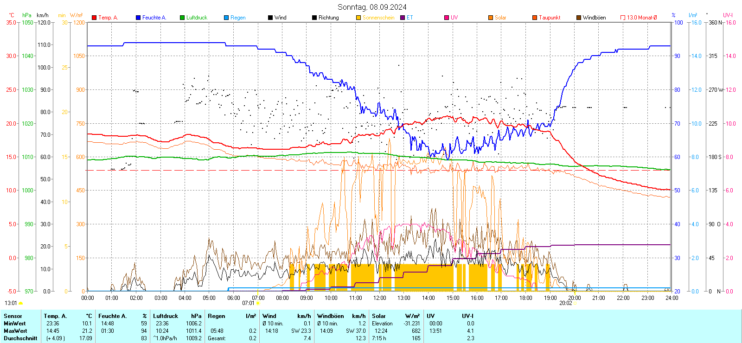
Task: Select the Durchschnitt row label
Action: 20,338
